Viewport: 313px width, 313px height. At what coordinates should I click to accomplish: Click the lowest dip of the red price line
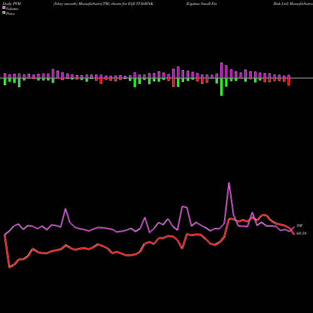click(x=9, y=267)
